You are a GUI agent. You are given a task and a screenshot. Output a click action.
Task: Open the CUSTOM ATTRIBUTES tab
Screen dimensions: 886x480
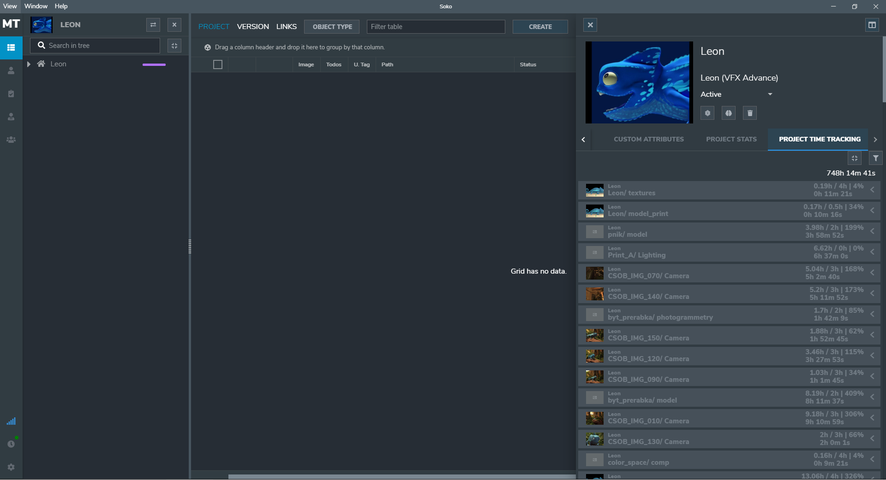coord(648,139)
